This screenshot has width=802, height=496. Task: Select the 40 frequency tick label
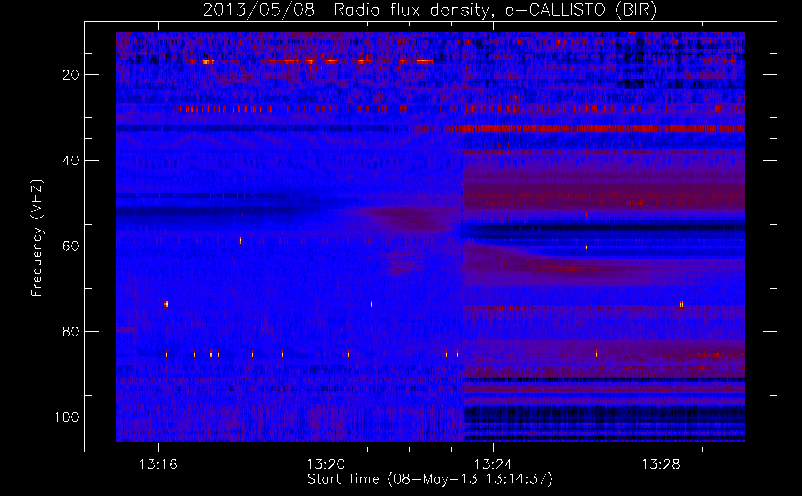click(x=71, y=161)
